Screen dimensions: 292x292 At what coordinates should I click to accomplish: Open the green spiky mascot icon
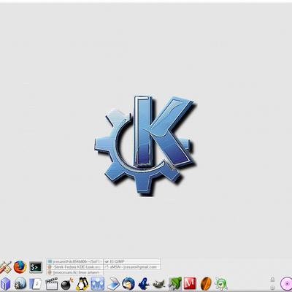tap(221, 284)
